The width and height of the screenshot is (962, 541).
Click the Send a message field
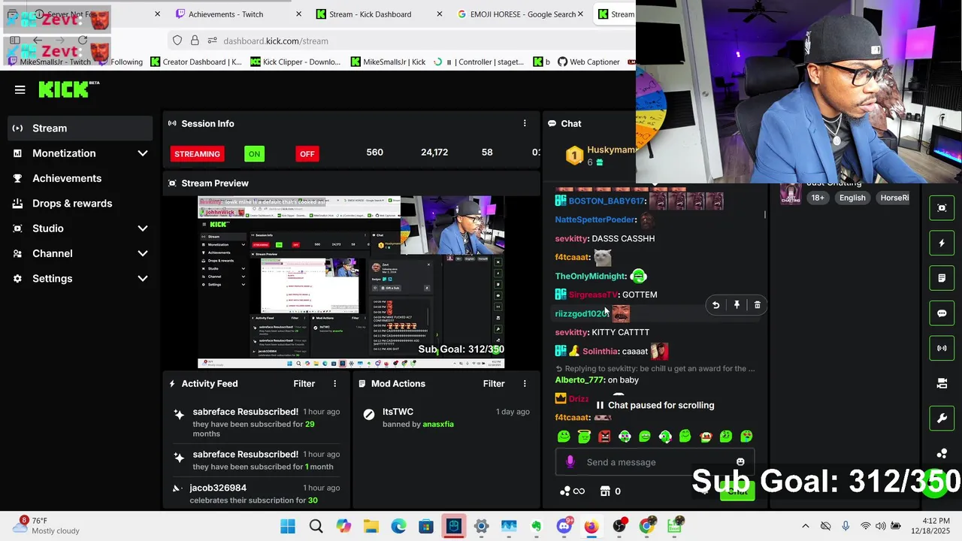(655, 462)
